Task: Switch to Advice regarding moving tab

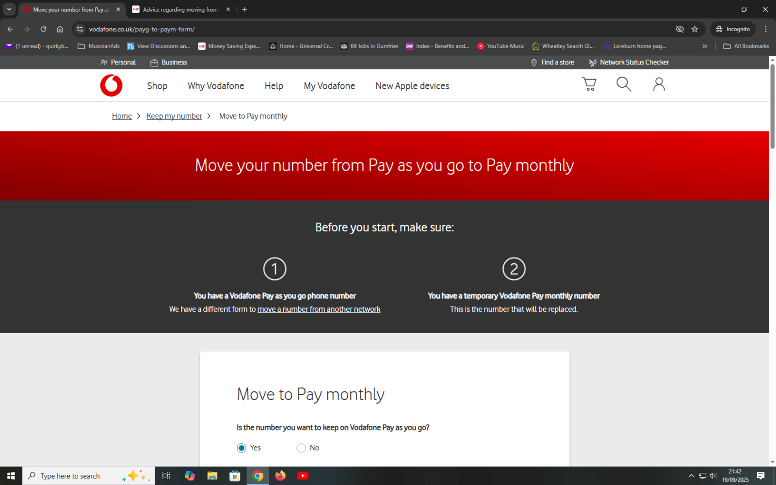Action: coord(180,9)
